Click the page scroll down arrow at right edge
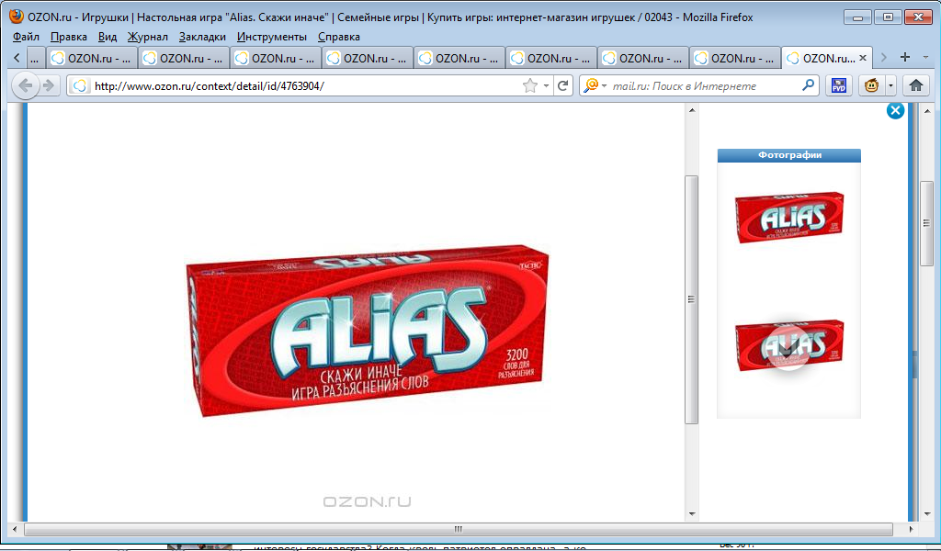Viewport: 941px width, 551px height. (x=926, y=514)
